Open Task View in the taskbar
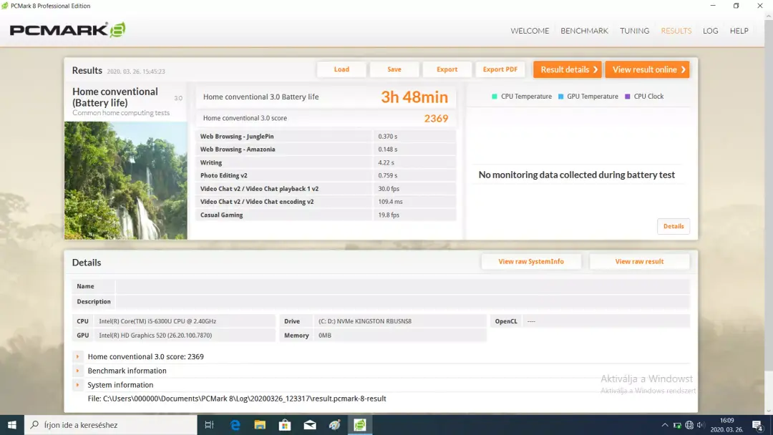The image size is (773, 435). tap(209, 425)
